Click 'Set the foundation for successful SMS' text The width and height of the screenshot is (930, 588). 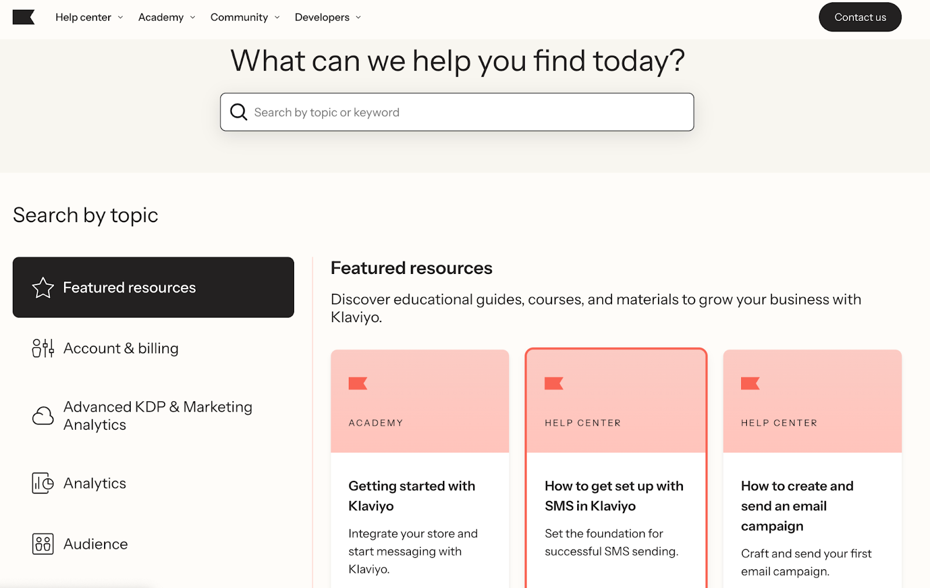(611, 542)
